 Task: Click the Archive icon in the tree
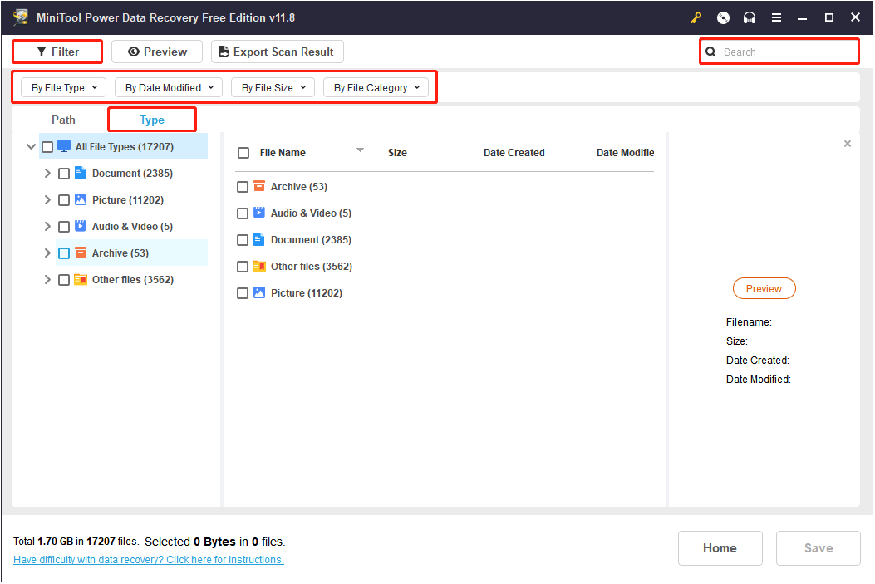point(81,253)
